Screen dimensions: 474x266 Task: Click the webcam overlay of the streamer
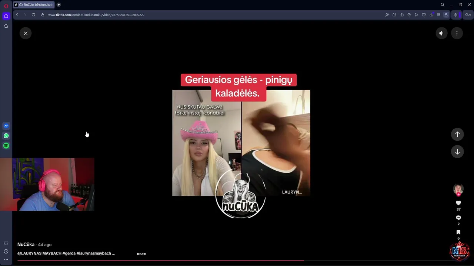(47, 184)
